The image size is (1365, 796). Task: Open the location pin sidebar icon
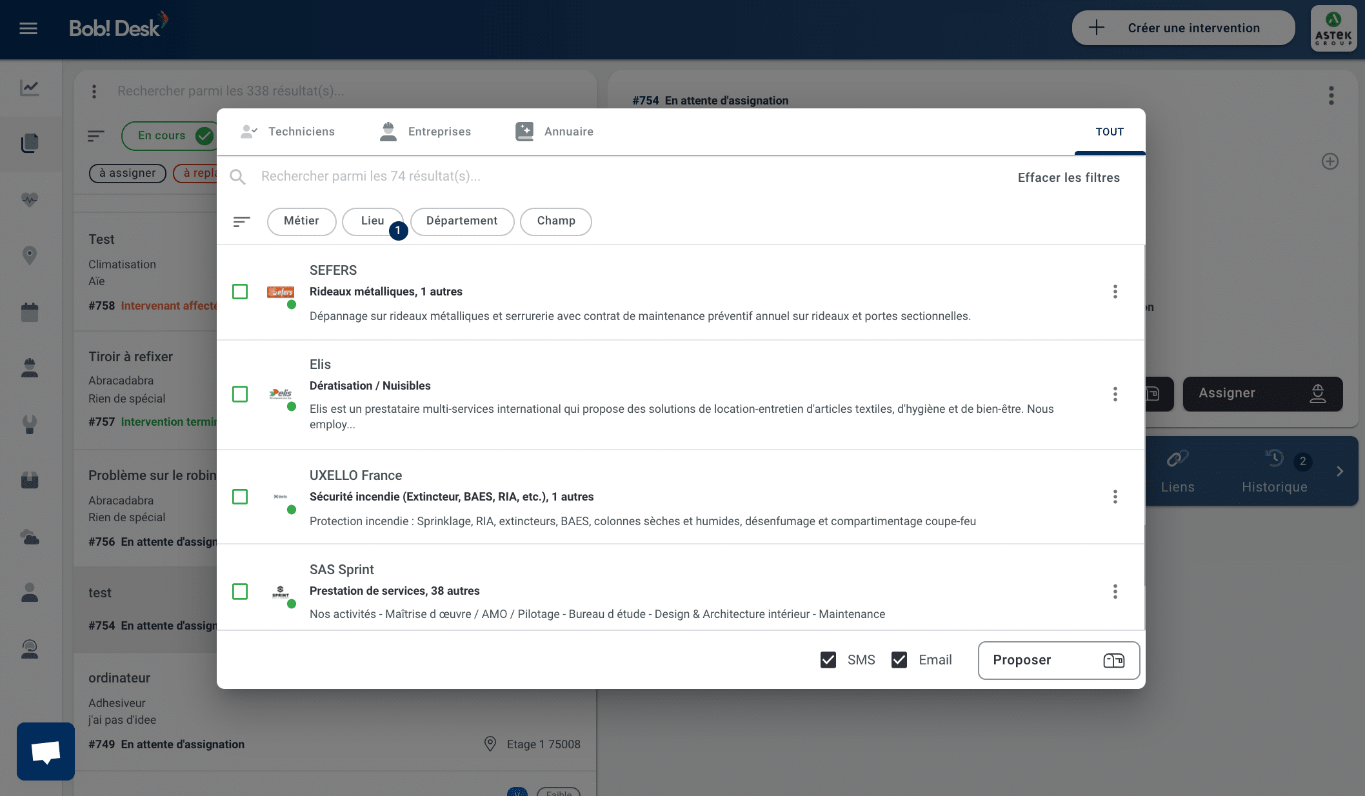(30, 255)
